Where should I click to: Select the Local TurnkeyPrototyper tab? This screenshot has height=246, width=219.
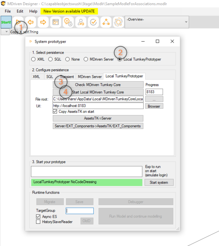tap(124, 76)
